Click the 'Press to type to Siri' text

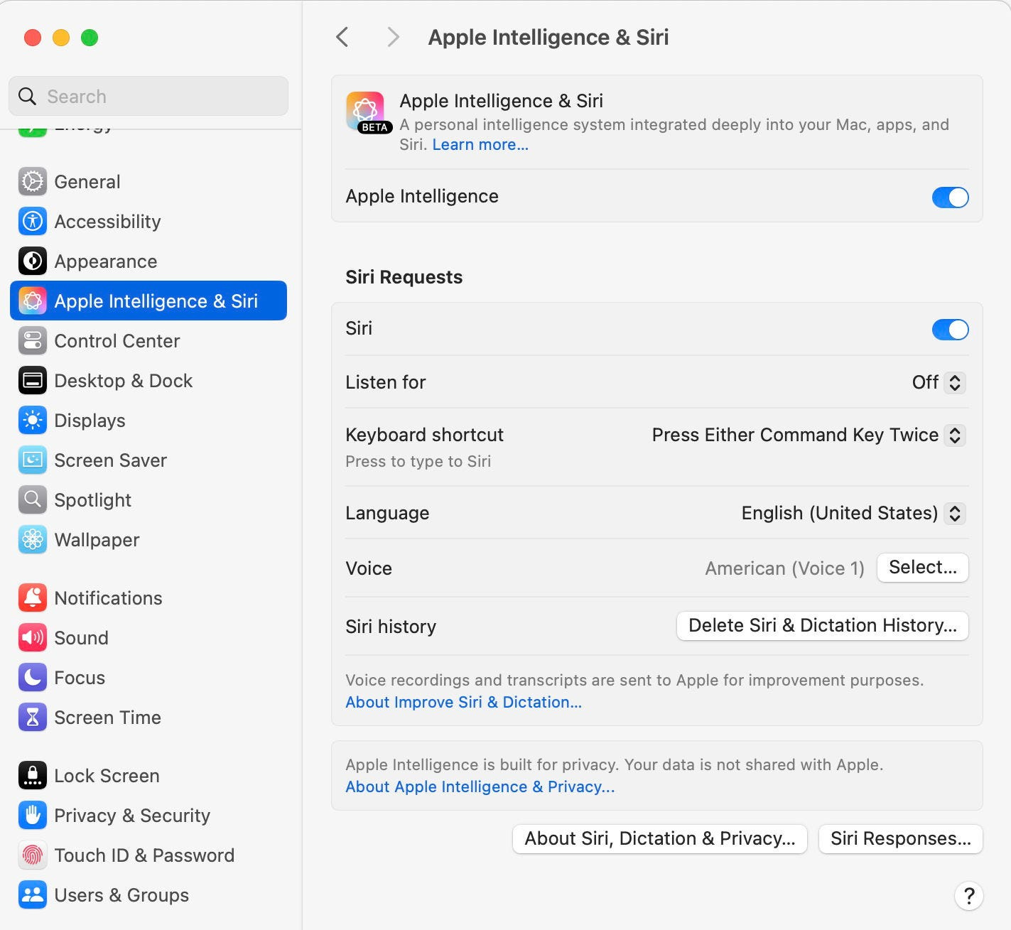(418, 462)
